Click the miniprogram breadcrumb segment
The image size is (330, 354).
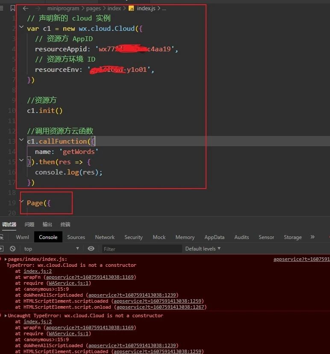pos(63,9)
